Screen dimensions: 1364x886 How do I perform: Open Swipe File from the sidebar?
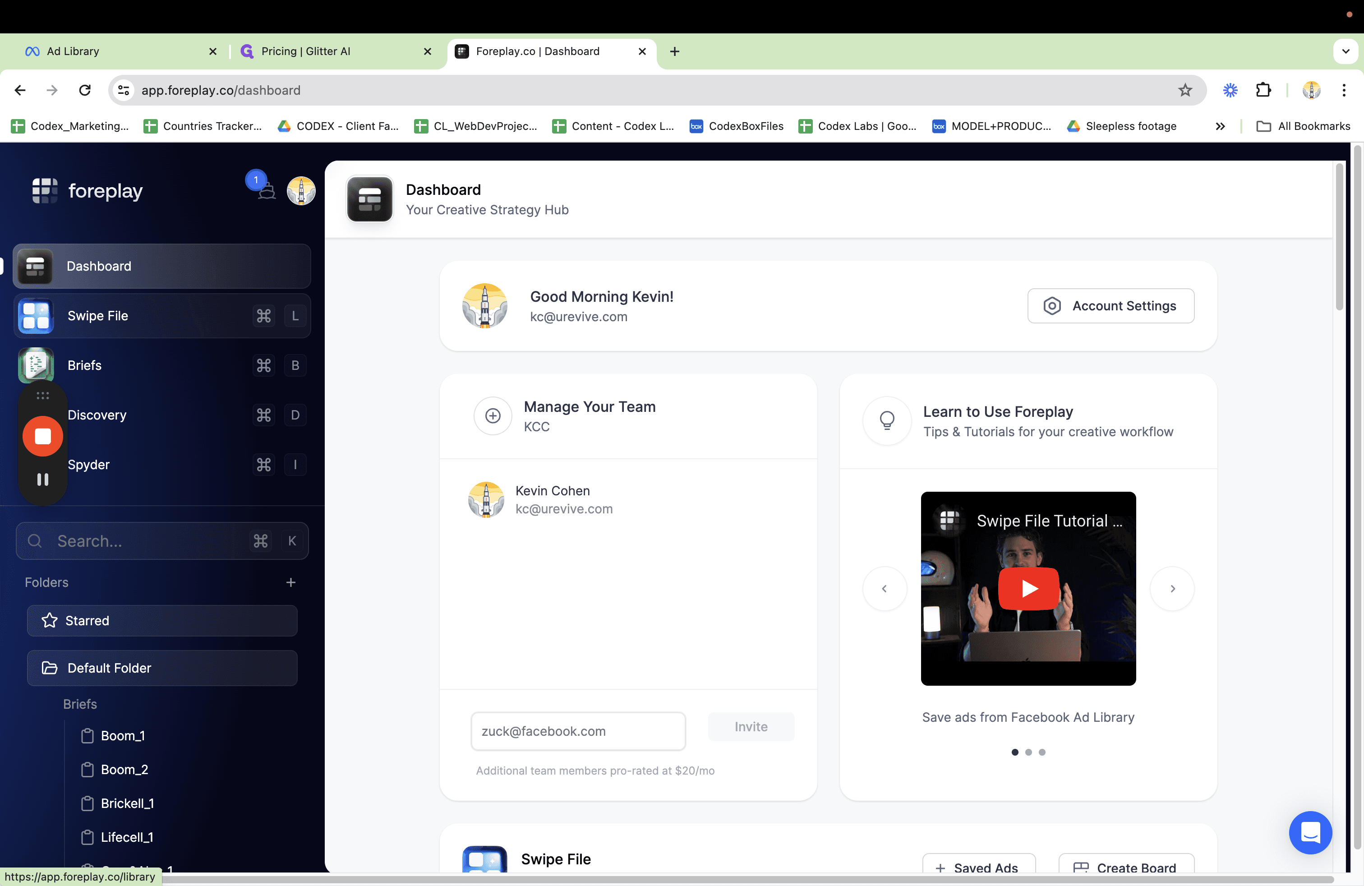162,316
